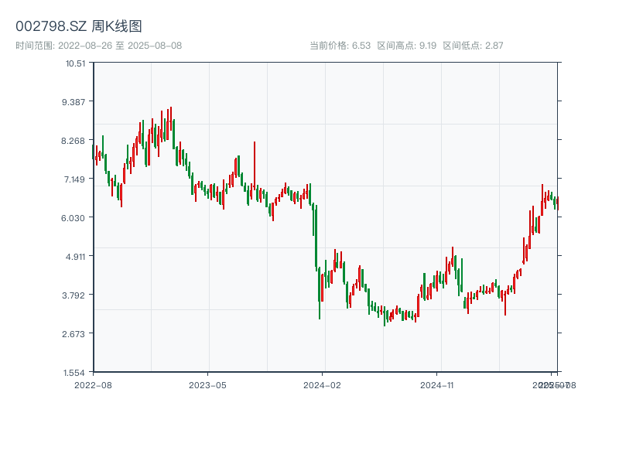
Task: Click the 002798.SZ 周K线图 chart title
Action: (79, 27)
